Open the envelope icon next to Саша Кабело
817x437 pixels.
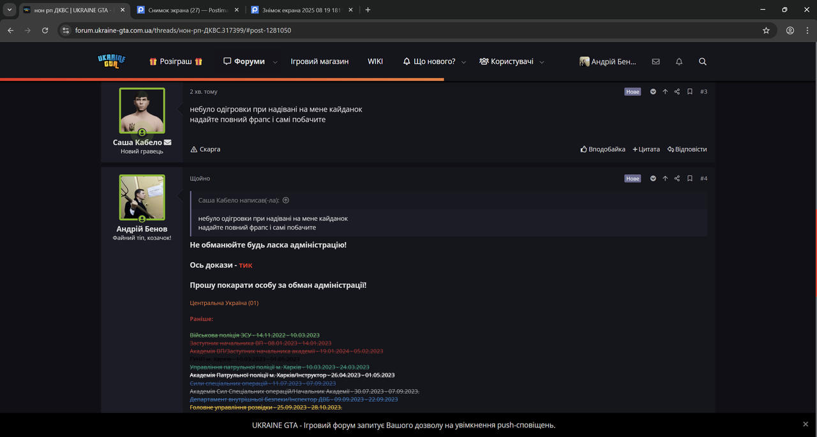(167, 142)
